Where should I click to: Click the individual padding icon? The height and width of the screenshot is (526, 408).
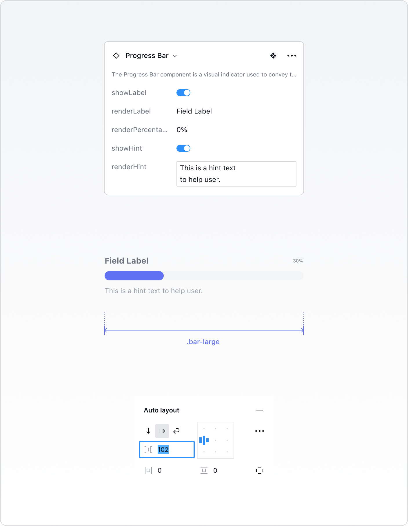pyautogui.click(x=259, y=470)
